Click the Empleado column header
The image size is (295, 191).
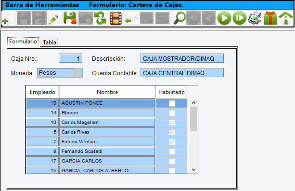42,92
